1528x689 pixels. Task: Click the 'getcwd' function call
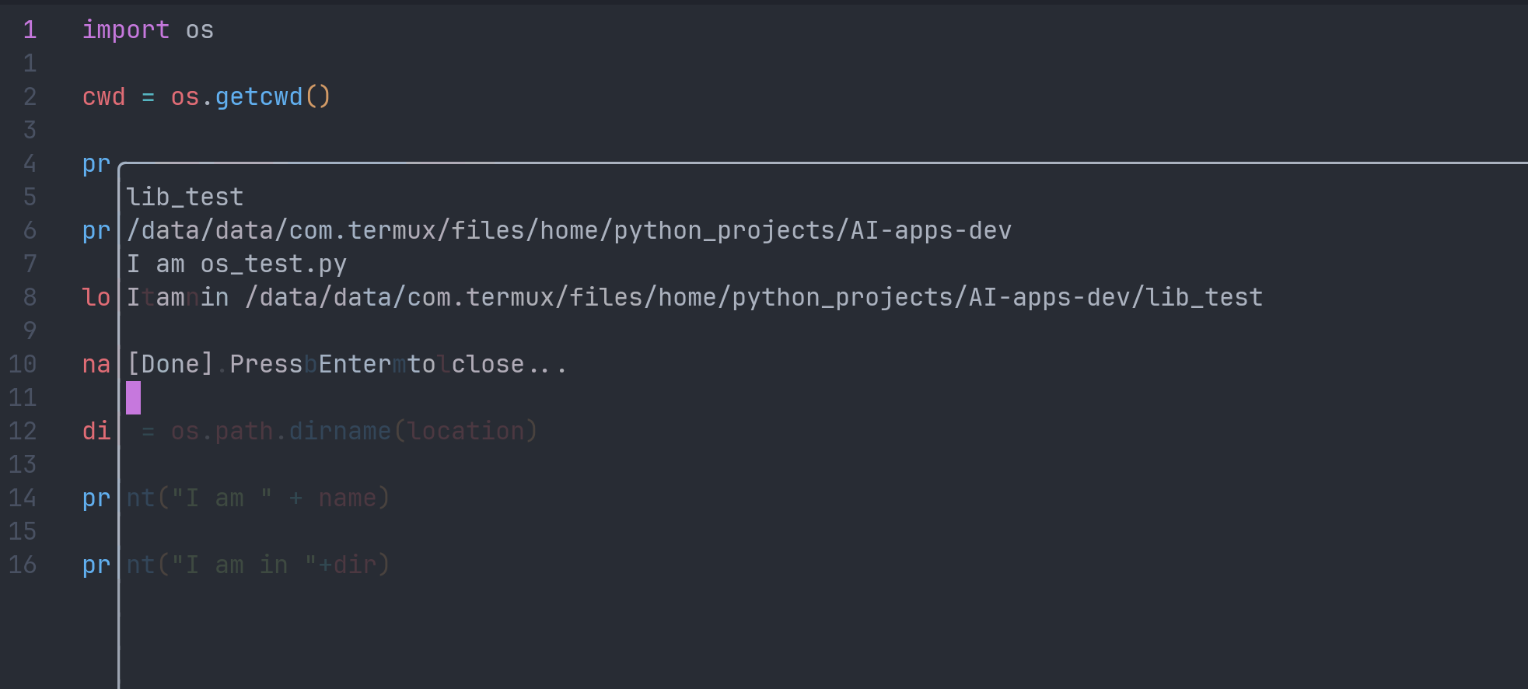click(x=258, y=96)
